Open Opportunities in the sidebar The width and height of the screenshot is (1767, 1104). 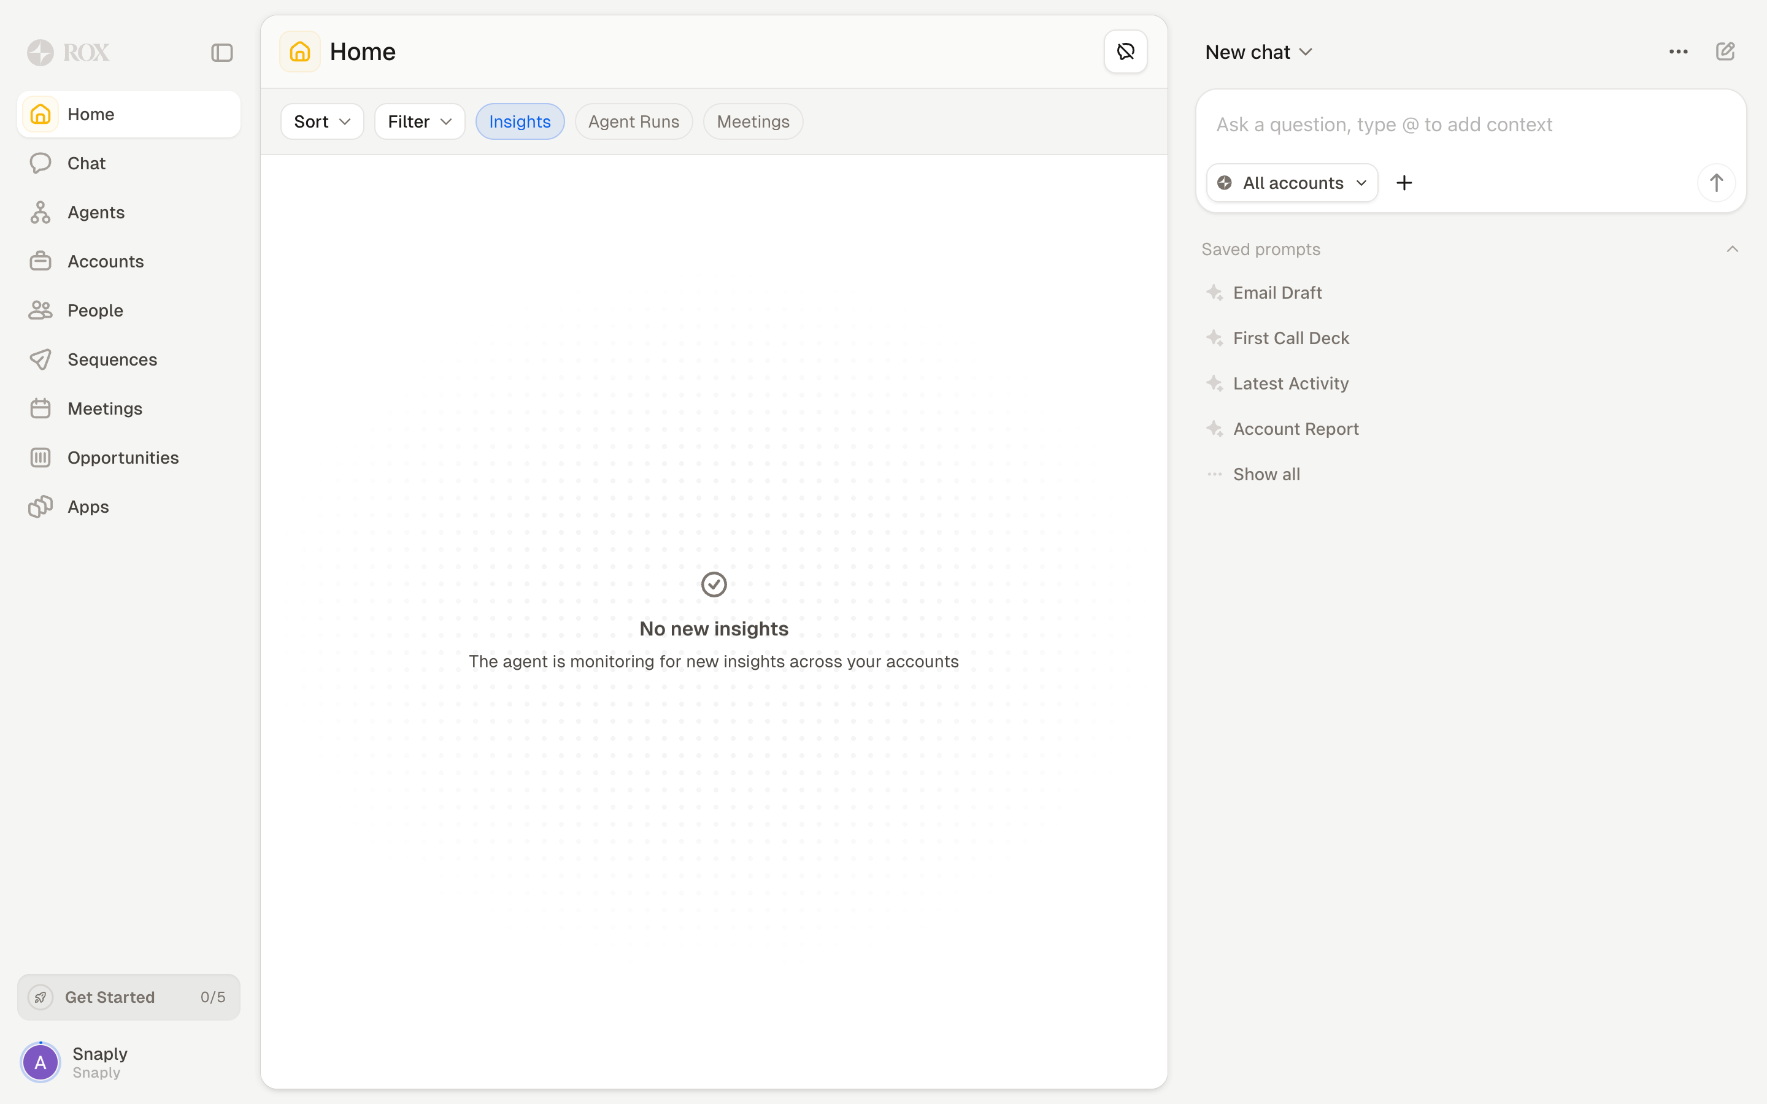coord(128,458)
